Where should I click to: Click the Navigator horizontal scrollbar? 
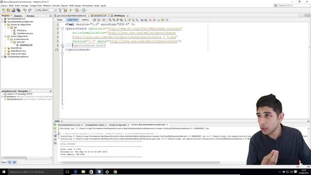click(15, 157)
